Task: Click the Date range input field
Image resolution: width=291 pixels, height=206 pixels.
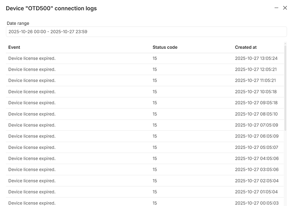Action: pos(146,32)
